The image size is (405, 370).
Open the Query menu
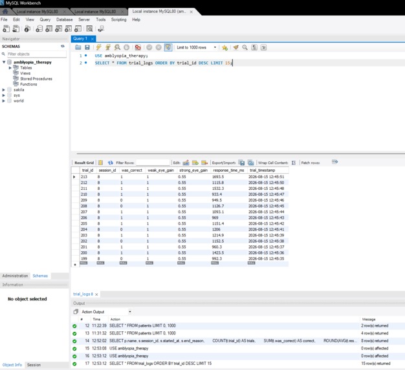tap(45, 19)
